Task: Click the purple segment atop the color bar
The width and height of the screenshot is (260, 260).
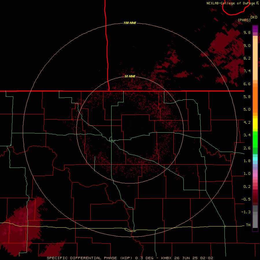Action: pos(255,29)
